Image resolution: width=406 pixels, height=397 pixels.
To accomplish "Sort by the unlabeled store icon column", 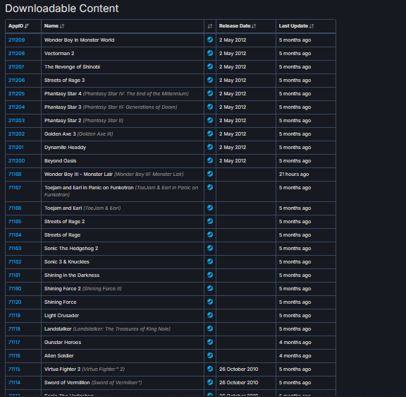I will [x=210, y=26].
